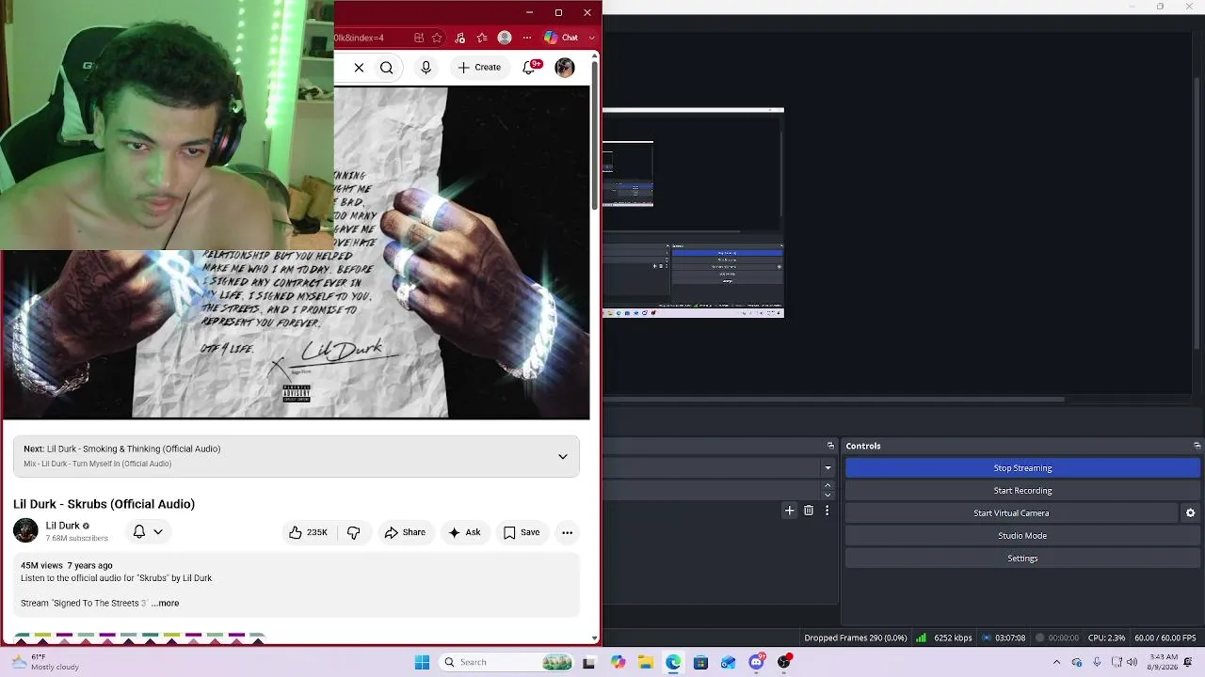Image resolution: width=1205 pixels, height=677 pixels.
Task: Open the browser media control icon
Action: coord(459,38)
